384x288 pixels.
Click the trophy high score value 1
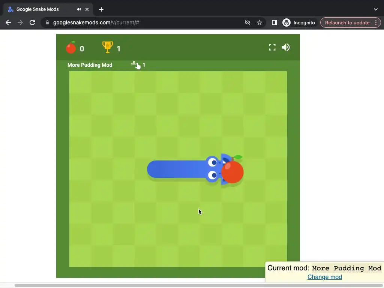[x=118, y=49]
